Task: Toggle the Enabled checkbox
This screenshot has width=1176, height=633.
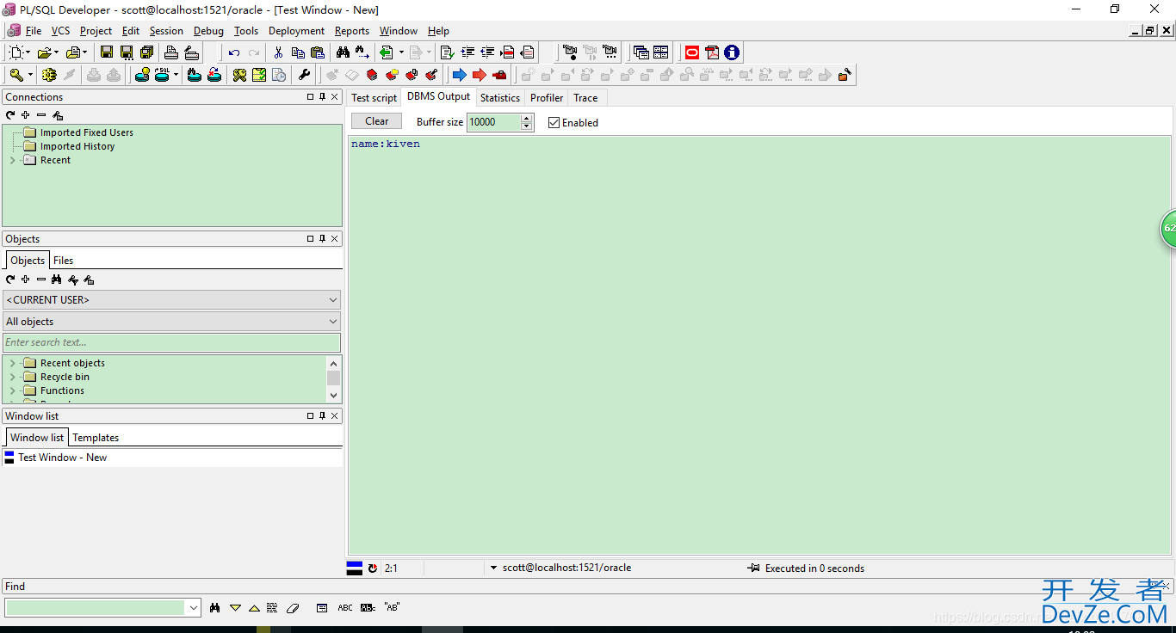Action: coord(554,123)
